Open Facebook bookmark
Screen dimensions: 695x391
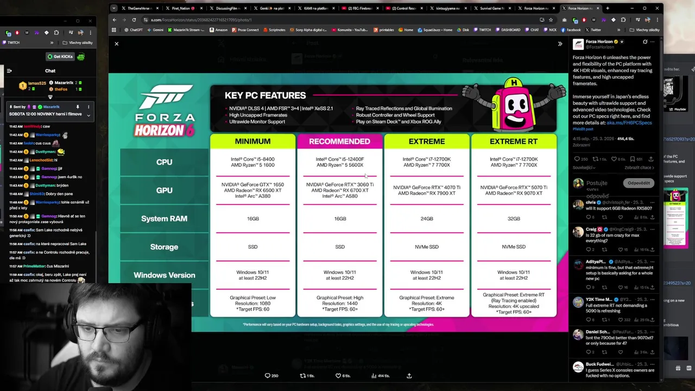571,30
